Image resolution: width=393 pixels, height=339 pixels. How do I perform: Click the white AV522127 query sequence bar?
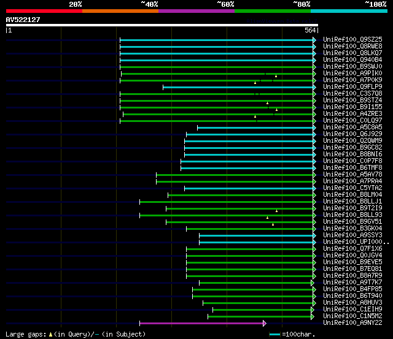point(162,25)
